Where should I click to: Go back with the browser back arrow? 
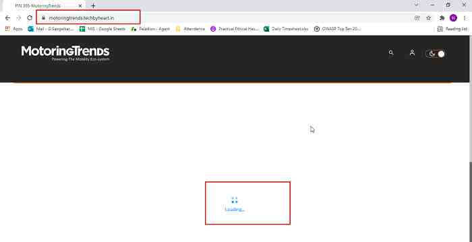tap(8, 18)
